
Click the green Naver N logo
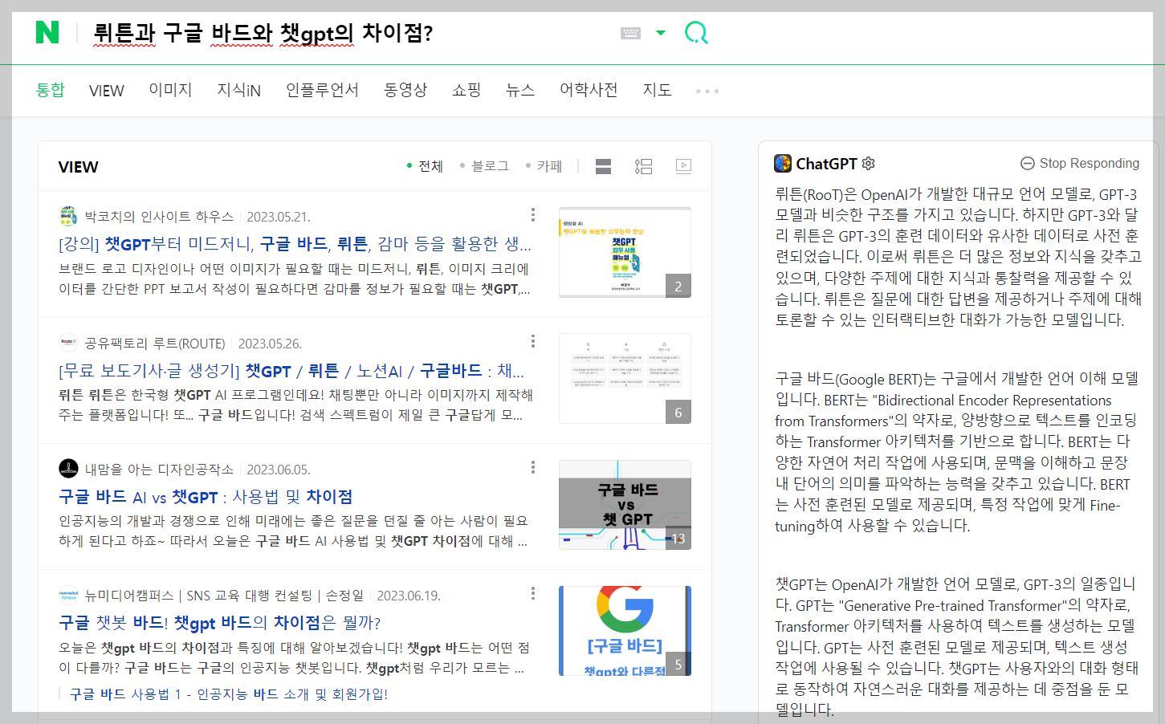tap(47, 32)
